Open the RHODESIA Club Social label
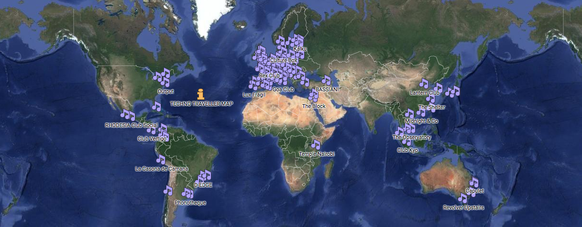Screen dimensions: 582x227 (x=131, y=125)
